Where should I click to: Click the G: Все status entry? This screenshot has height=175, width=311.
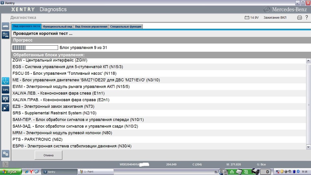click(x=261, y=165)
